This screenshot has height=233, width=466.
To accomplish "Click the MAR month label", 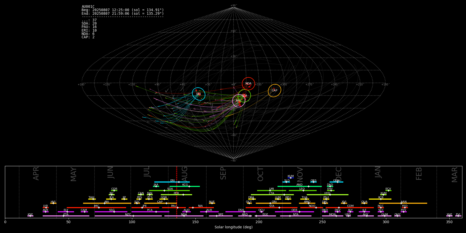I will click(455, 175).
